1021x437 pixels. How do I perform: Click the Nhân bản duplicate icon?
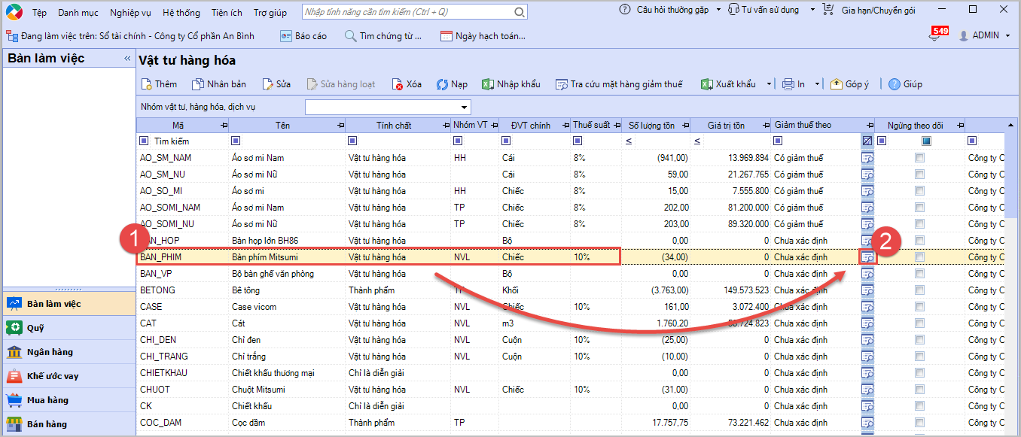tap(198, 84)
